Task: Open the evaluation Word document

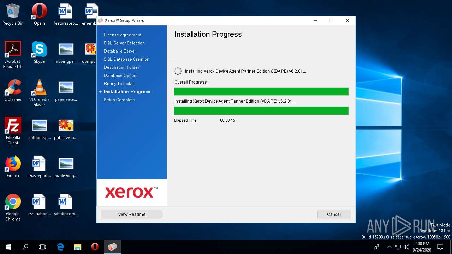Action: (39, 205)
